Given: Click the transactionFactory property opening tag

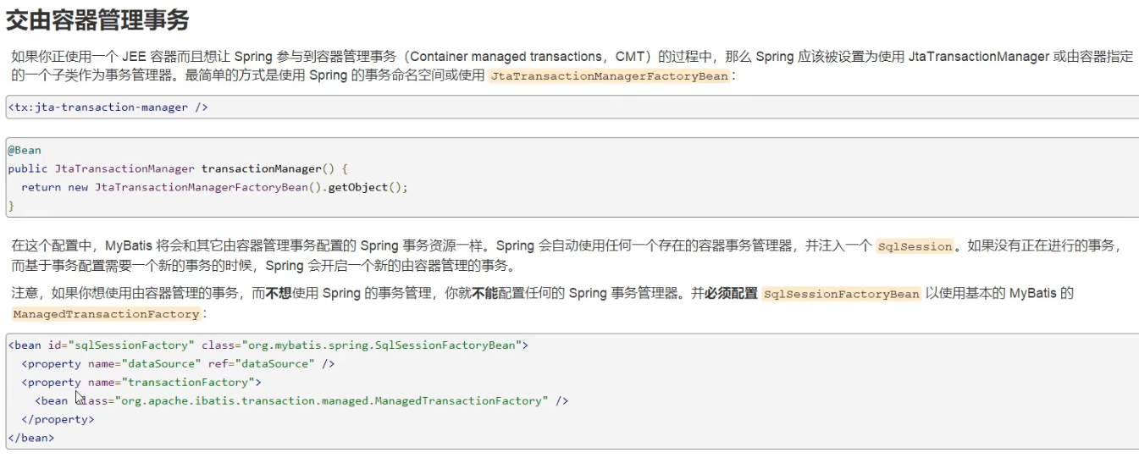Looking at the screenshot, I should pos(141,383).
